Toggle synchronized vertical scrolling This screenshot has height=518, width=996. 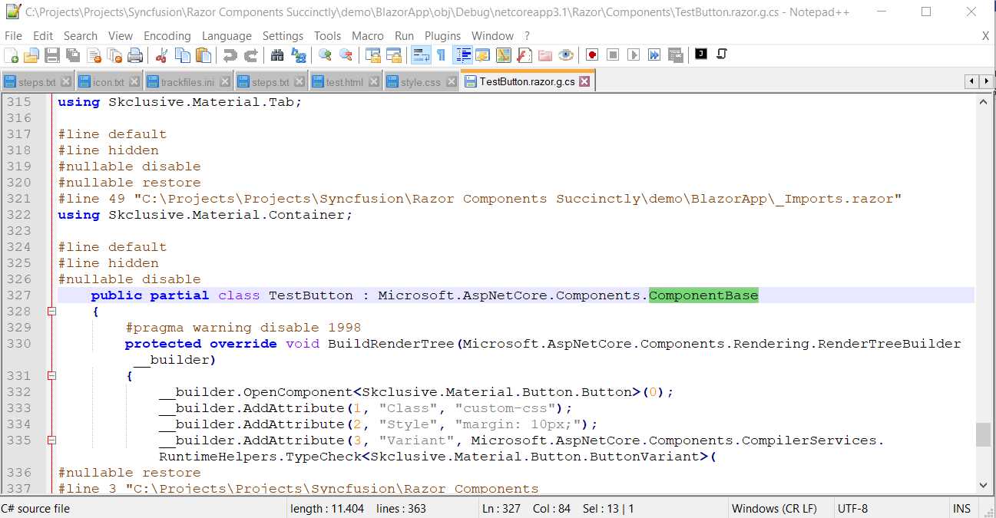click(373, 54)
